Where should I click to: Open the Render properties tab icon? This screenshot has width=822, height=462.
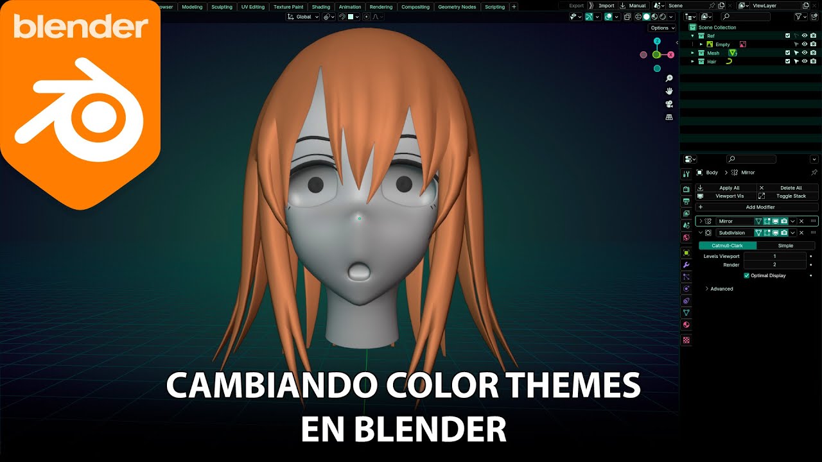(x=686, y=189)
